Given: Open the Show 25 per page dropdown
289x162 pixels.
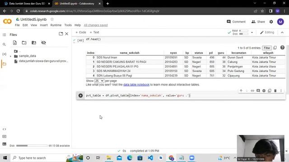Looking at the screenshot, I should click(99, 81).
